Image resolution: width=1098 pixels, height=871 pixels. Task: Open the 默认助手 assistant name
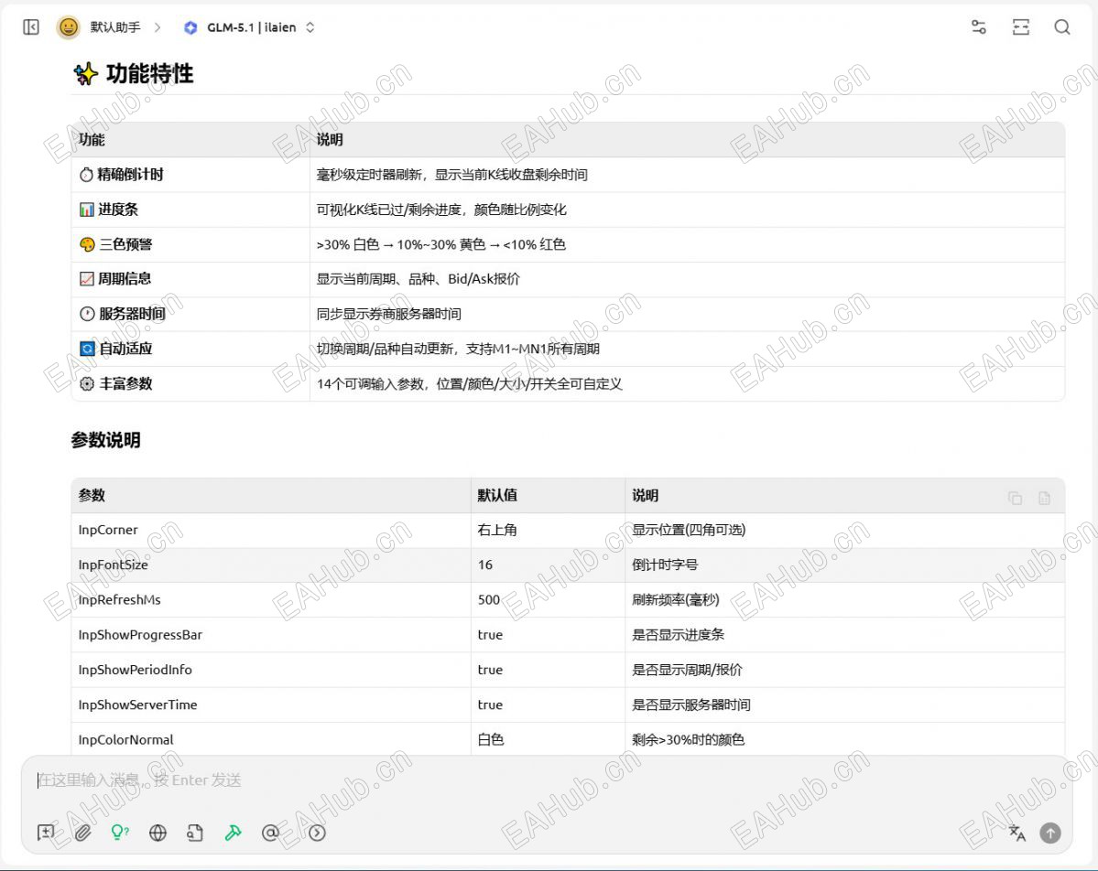point(114,27)
